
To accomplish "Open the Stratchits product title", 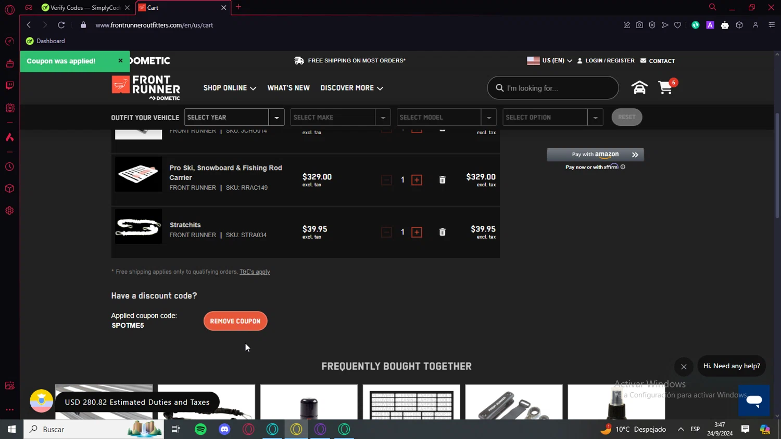I will point(185,225).
